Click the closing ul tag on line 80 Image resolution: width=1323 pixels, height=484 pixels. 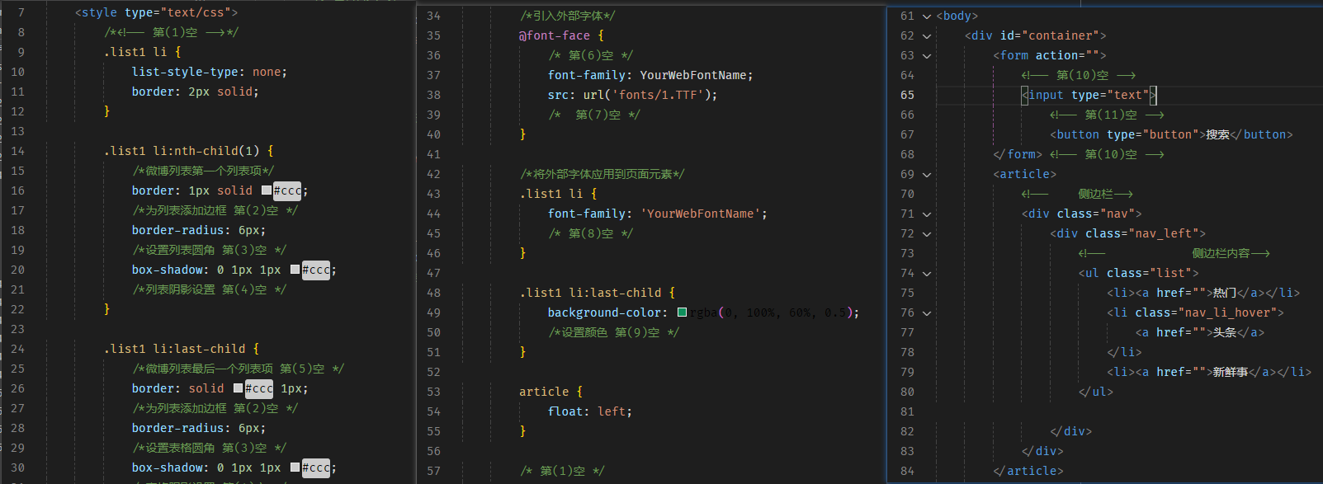coord(1095,392)
